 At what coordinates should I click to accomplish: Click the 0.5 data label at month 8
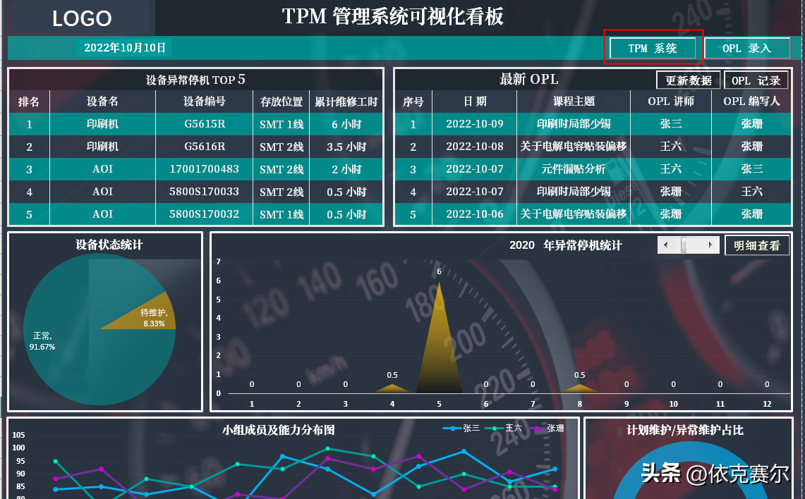click(x=580, y=376)
